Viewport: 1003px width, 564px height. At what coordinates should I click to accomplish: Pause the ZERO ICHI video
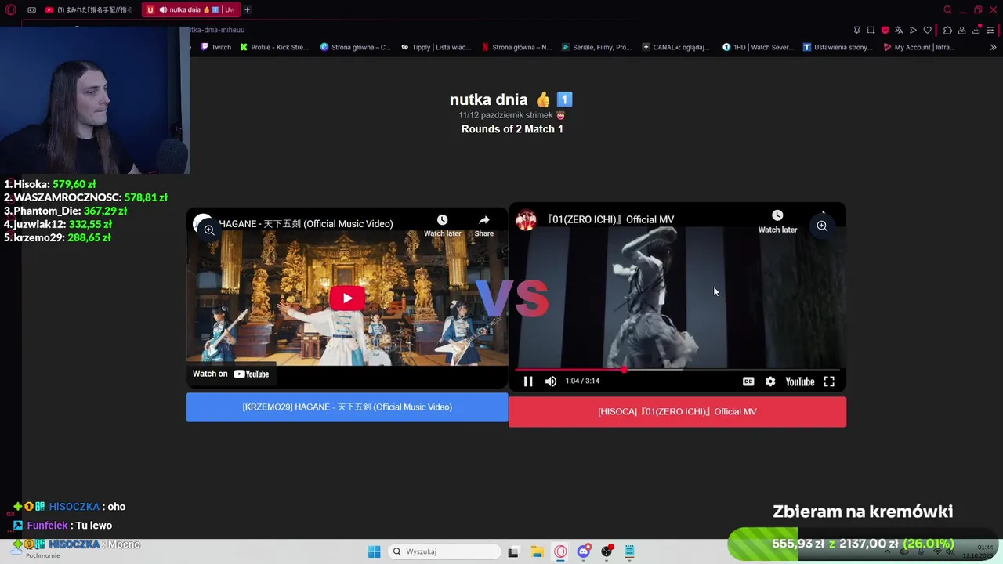coord(528,381)
